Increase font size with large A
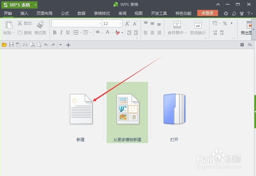256x176 pixels. pos(127,24)
